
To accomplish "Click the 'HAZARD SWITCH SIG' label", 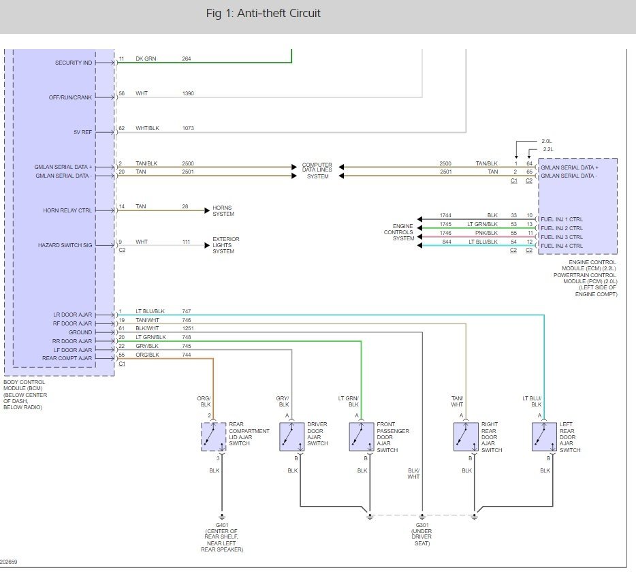I will (65, 245).
